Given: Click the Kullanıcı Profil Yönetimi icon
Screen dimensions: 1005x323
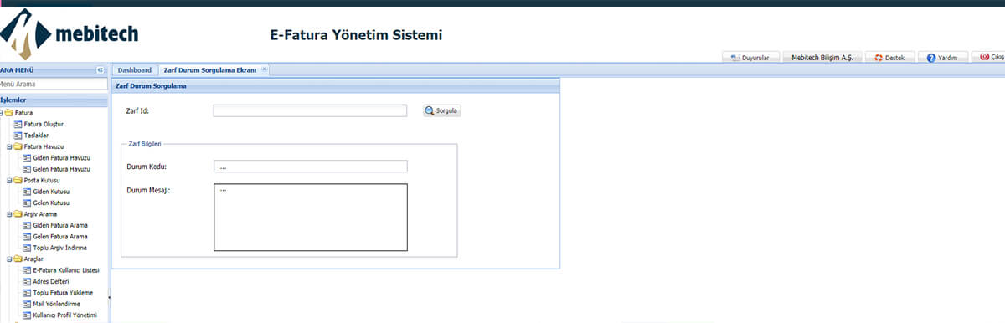Looking at the screenshot, I should pos(27,315).
